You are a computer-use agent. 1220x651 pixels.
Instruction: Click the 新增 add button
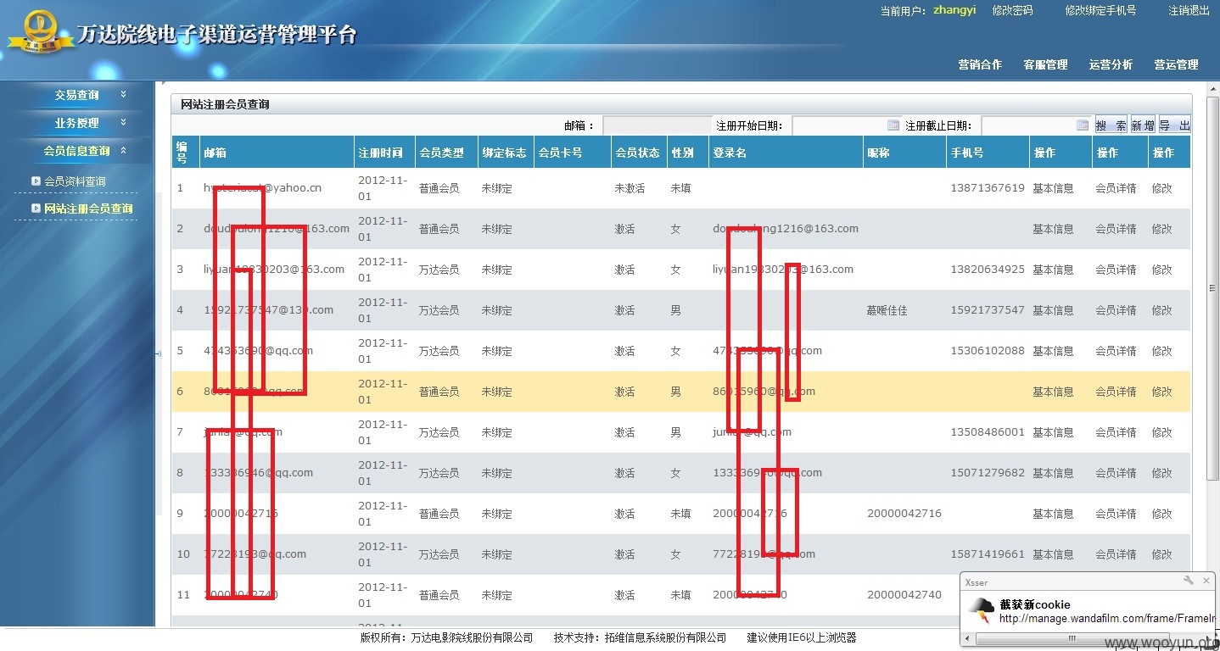(x=1143, y=125)
